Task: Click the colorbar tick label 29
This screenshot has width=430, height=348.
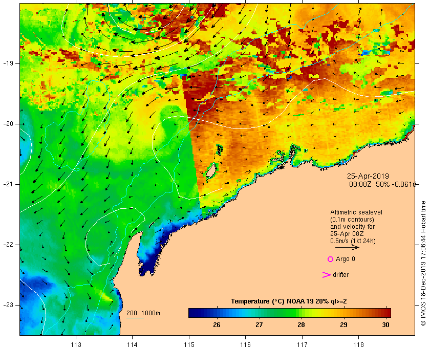Action: tap(343, 325)
